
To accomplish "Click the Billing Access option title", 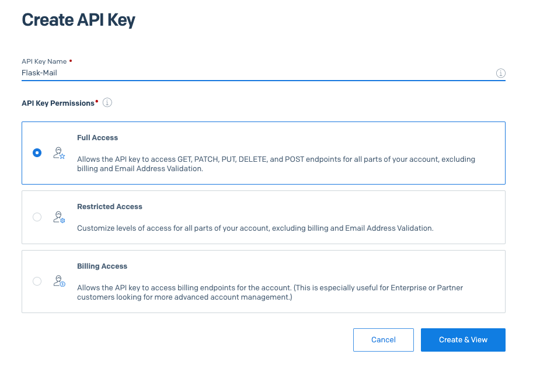I will pyautogui.click(x=102, y=266).
